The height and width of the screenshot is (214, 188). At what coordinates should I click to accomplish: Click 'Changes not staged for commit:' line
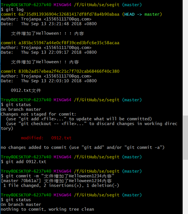pyautogui.click(x=39, y=114)
